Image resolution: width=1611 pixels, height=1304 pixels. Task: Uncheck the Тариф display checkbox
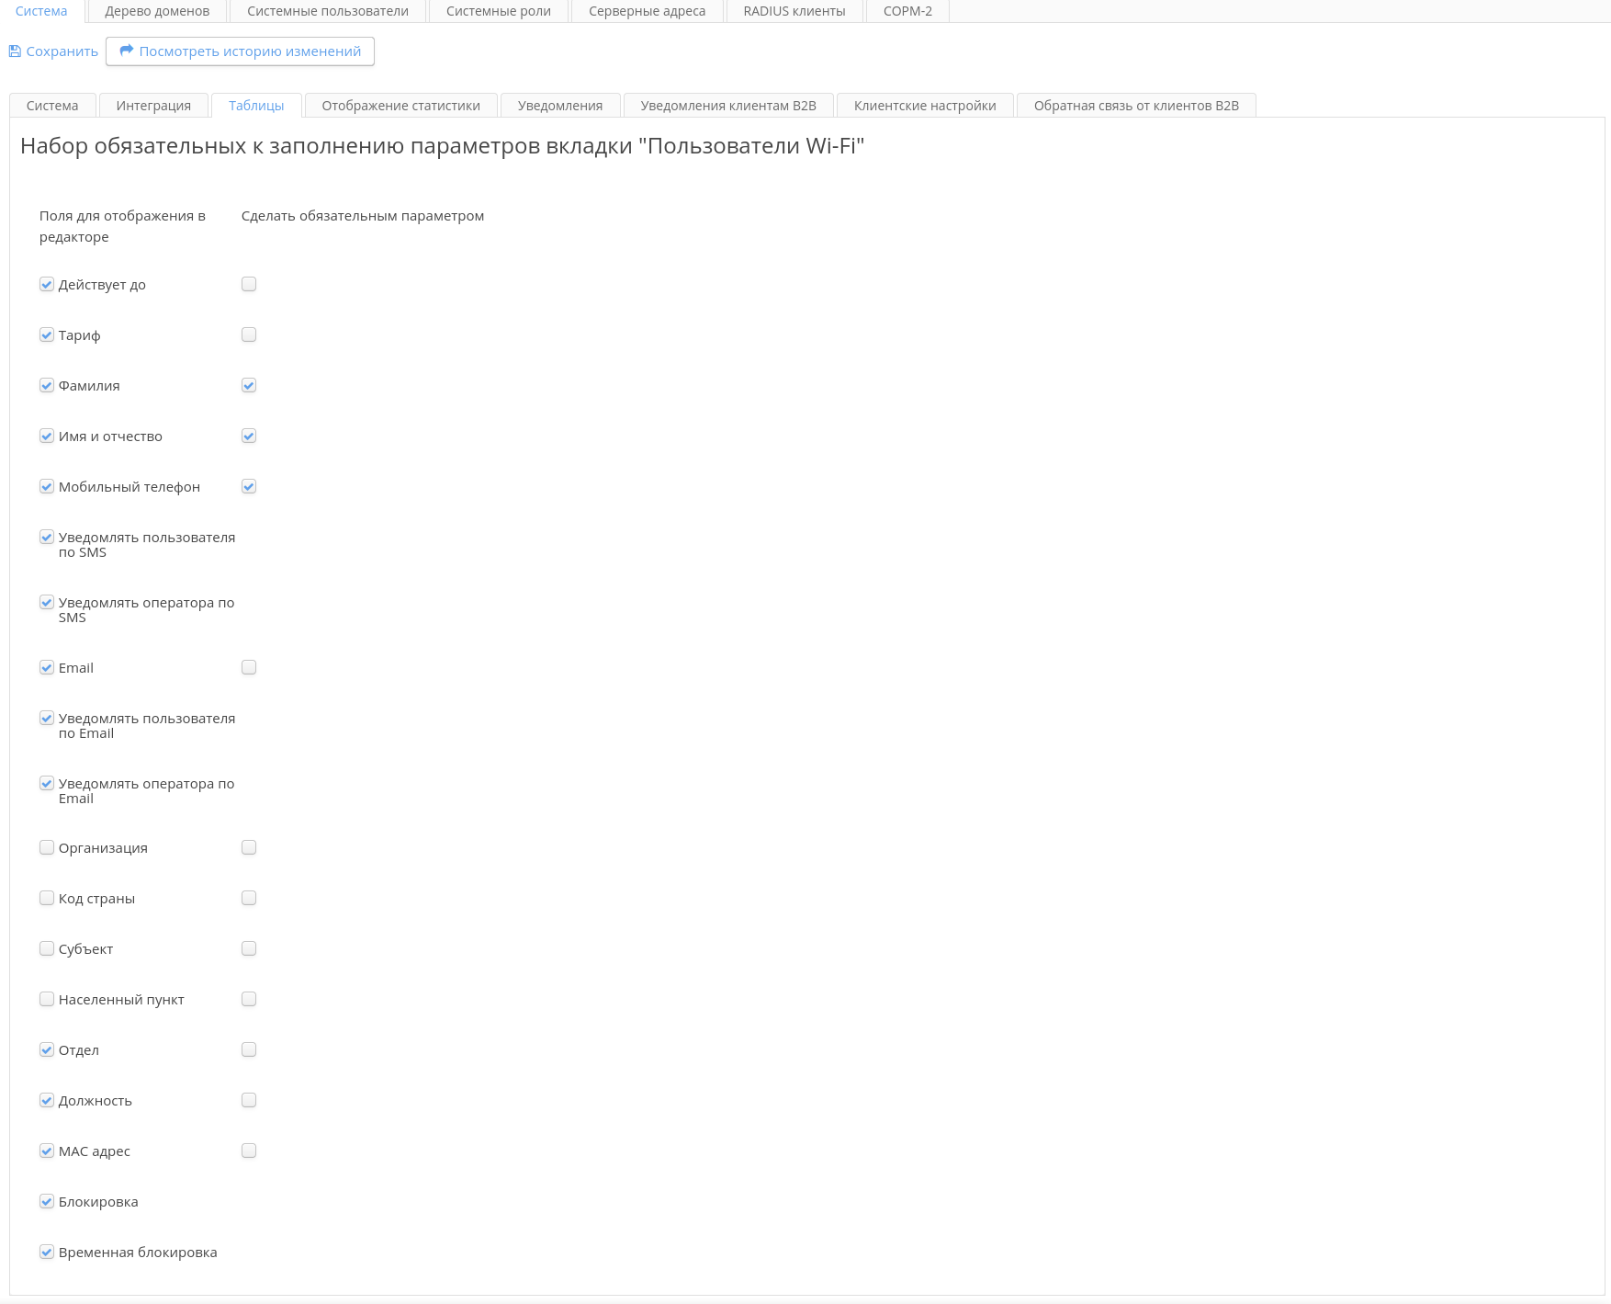coord(47,335)
